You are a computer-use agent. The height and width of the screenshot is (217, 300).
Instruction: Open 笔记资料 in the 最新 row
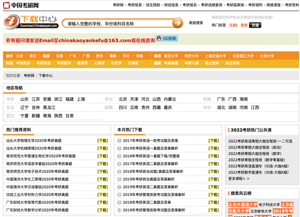click(x=212, y=63)
